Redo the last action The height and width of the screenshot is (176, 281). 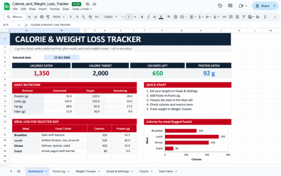point(36,17)
